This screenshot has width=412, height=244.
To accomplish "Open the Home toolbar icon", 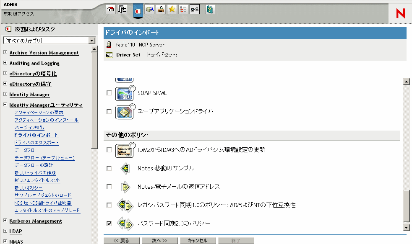I will [x=111, y=10].
